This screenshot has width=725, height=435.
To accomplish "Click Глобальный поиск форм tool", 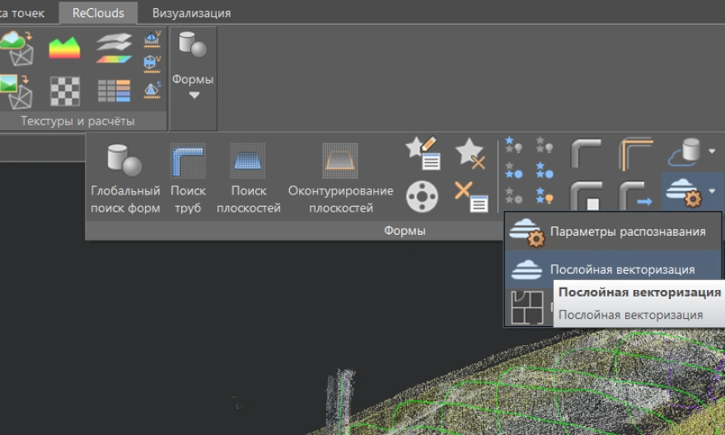I will coord(125,179).
